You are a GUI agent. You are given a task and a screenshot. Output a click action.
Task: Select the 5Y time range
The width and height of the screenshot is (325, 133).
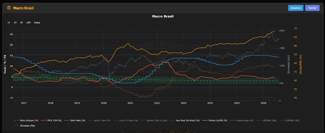click(22, 23)
